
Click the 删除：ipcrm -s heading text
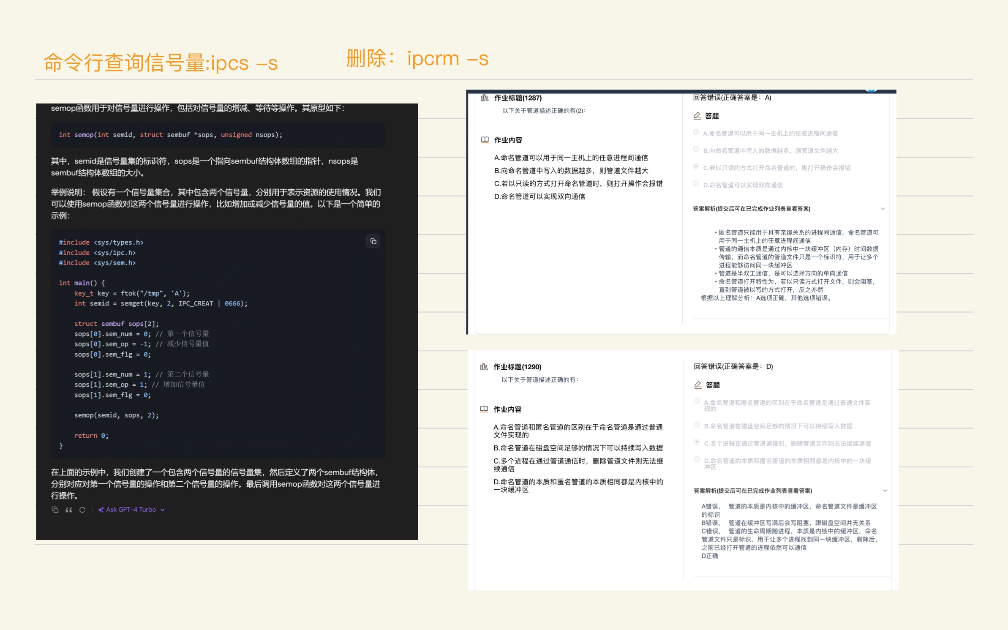[417, 58]
